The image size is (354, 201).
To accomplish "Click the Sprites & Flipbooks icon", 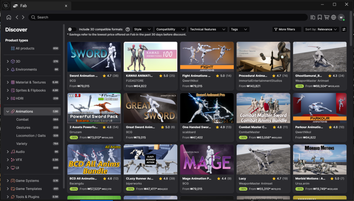I will pos(13,90).
